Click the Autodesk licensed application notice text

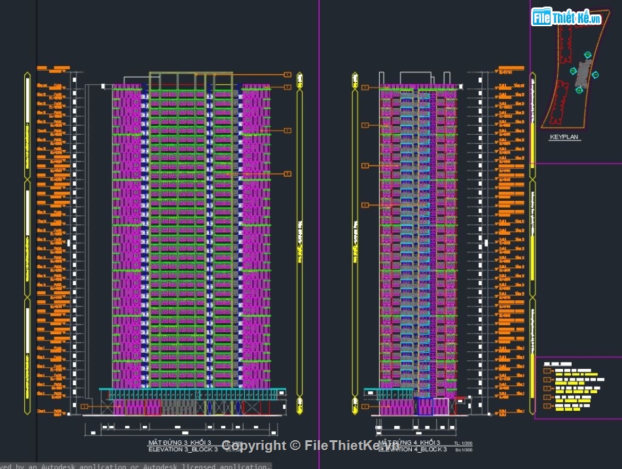(x=136, y=466)
